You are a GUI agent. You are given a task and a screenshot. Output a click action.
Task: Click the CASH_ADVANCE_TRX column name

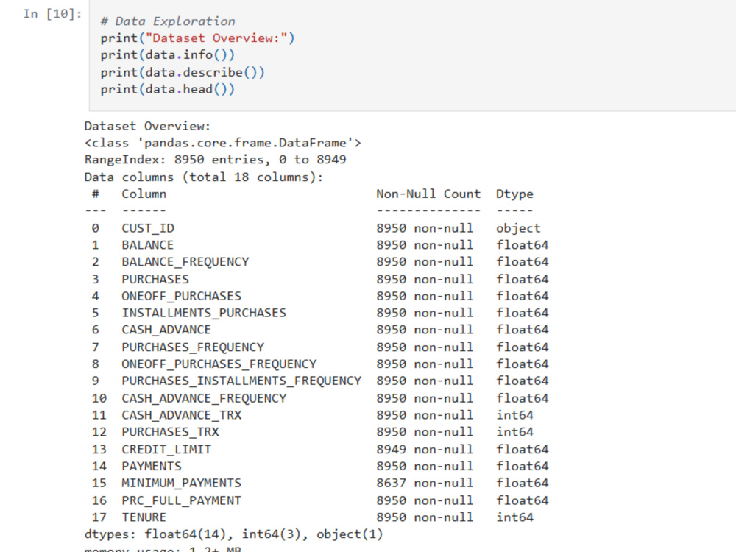point(182,415)
